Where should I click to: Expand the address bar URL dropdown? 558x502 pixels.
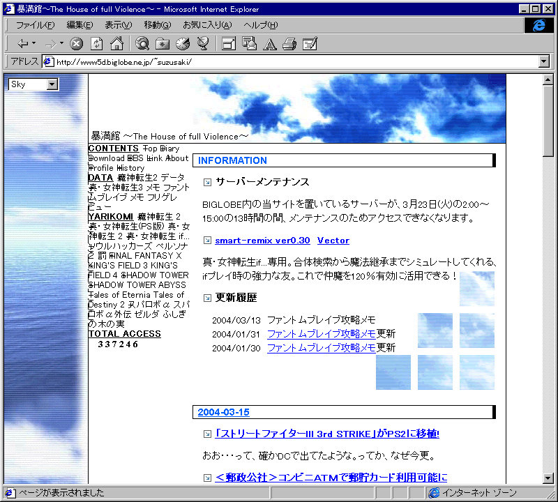click(544, 61)
